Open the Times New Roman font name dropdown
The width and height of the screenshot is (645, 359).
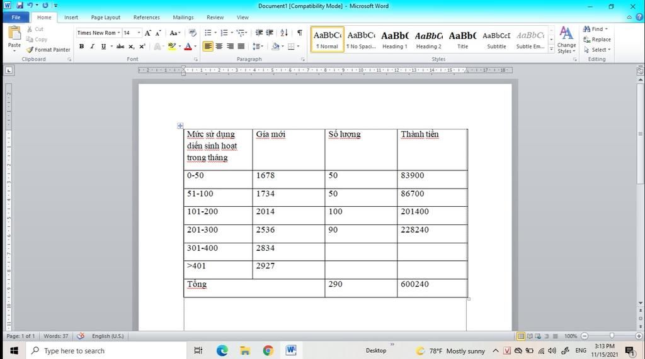119,33
